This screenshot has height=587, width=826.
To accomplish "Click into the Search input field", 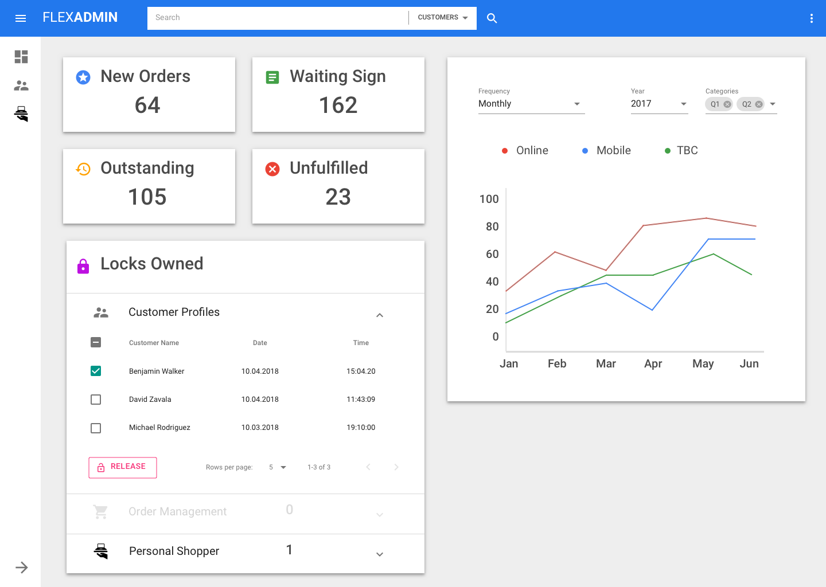I will pos(278,18).
